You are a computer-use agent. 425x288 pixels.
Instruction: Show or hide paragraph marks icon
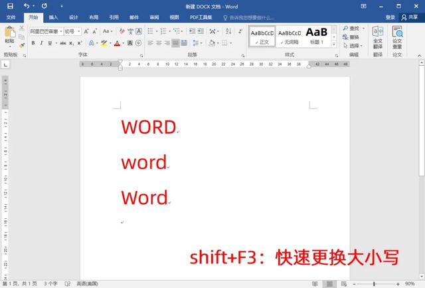click(240, 31)
